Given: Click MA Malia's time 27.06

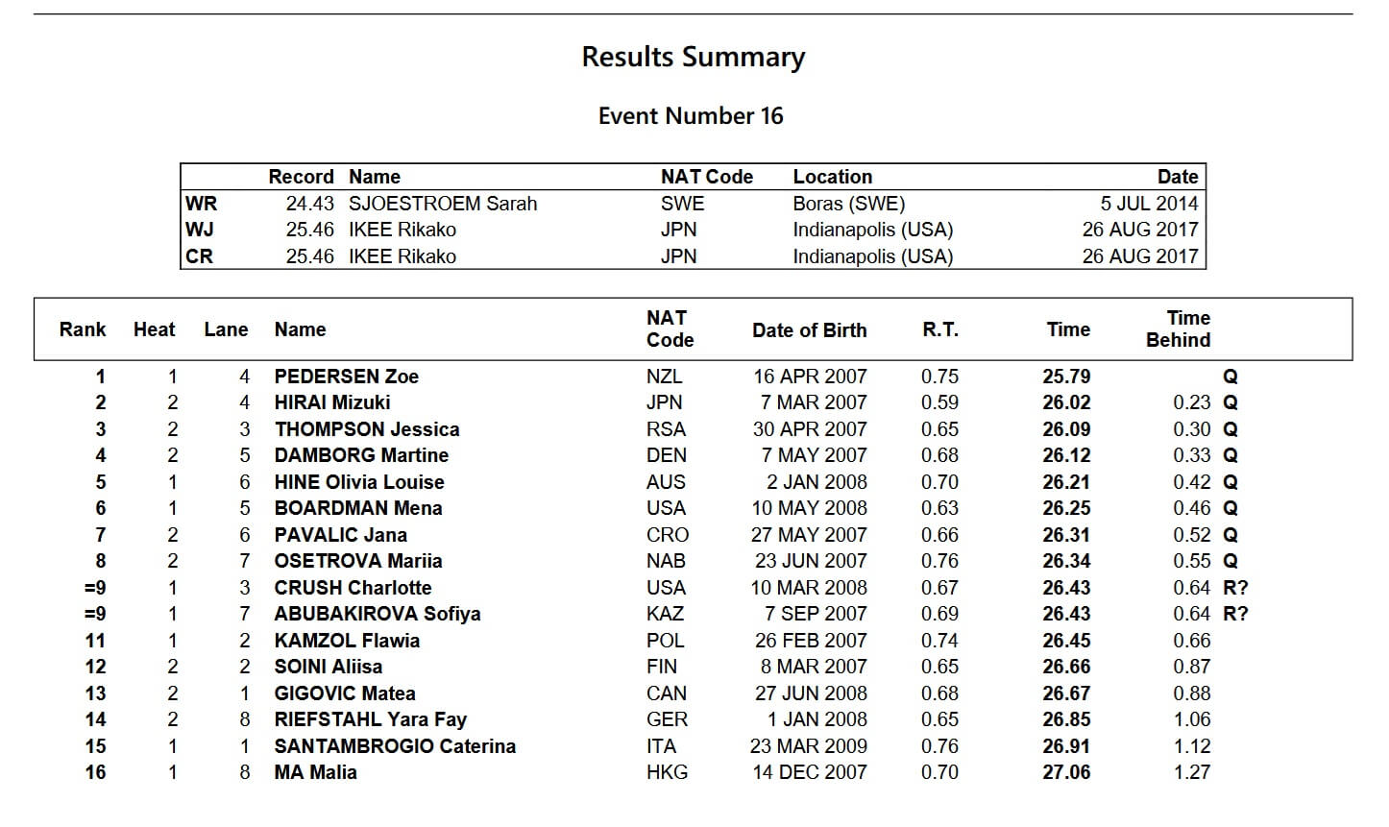Looking at the screenshot, I should click(x=1066, y=772).
